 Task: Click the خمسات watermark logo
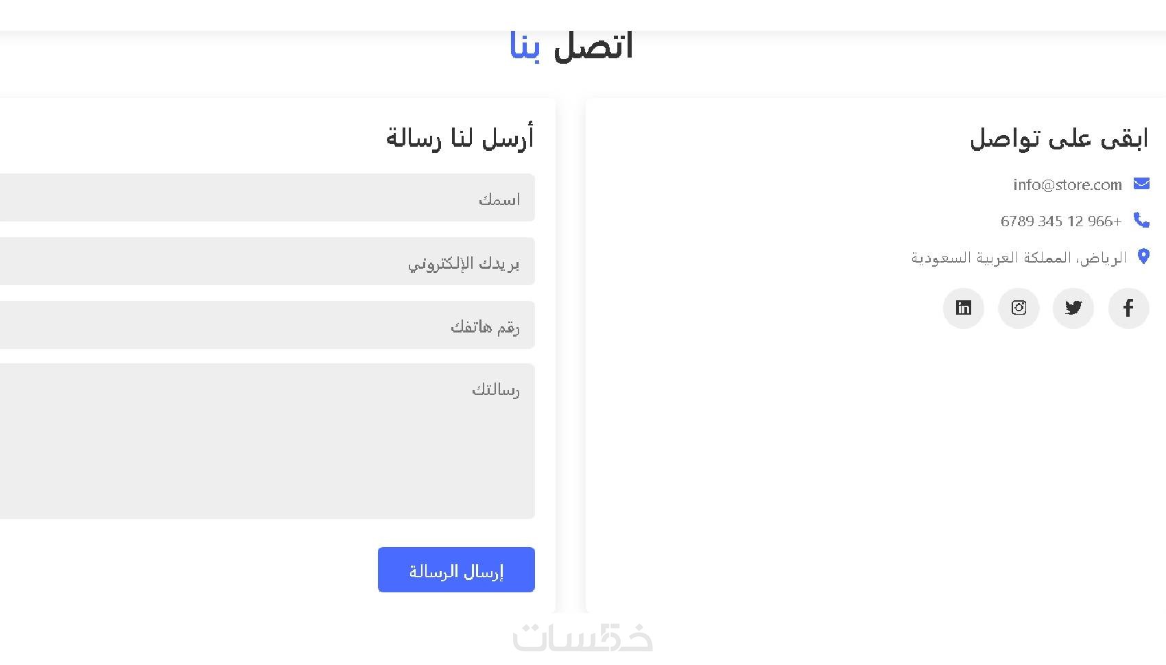[582, 637]
